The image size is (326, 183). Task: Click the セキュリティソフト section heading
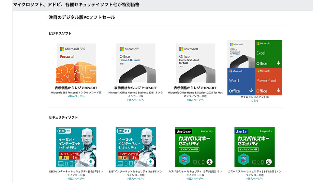pos(63,117)
